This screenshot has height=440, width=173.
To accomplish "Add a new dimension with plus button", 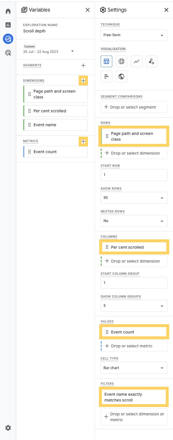I will point(83,81).
